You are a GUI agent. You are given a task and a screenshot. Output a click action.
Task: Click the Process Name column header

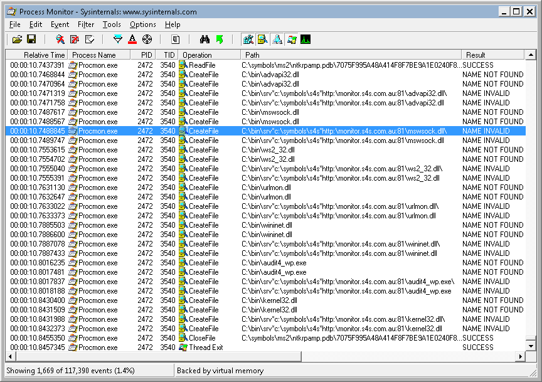point(99,55)
